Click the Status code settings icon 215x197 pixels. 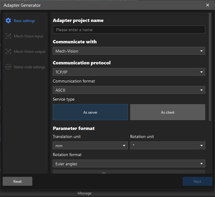tap(8, 67)
